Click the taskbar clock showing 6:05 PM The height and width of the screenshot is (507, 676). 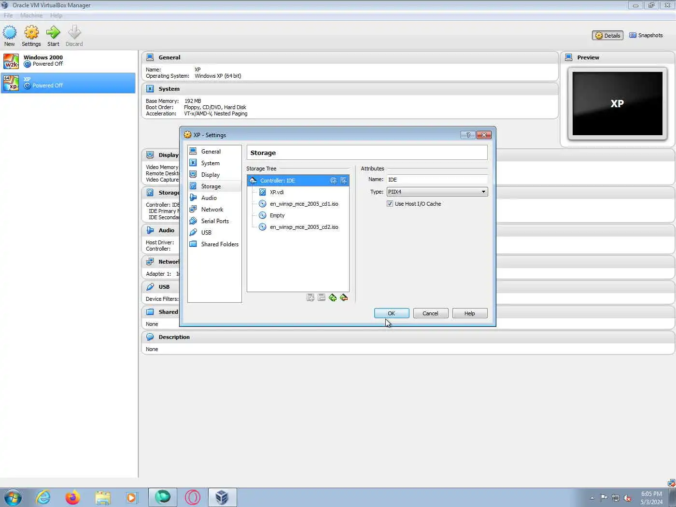point(651,498)
